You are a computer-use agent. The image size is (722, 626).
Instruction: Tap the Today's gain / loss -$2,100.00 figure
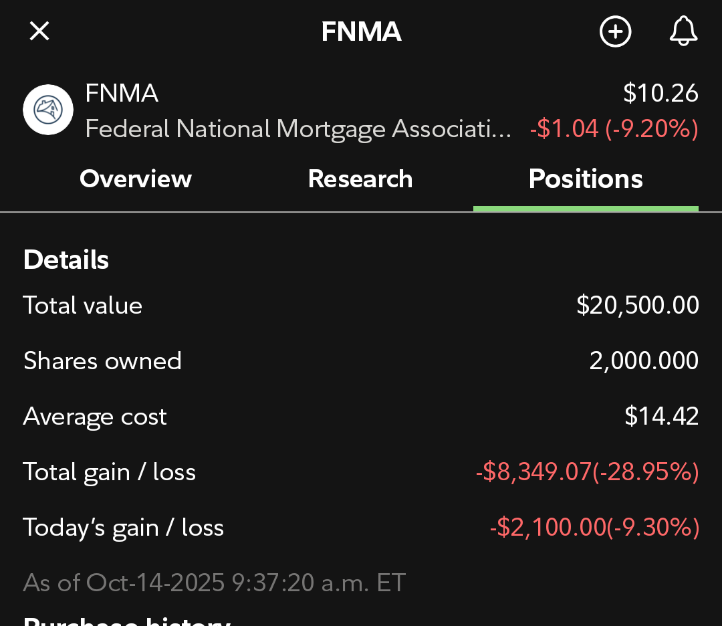pyautogui.click(x=594, y=528)
